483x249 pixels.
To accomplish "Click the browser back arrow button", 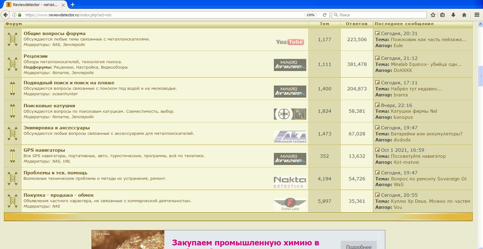I will [5, 15].
